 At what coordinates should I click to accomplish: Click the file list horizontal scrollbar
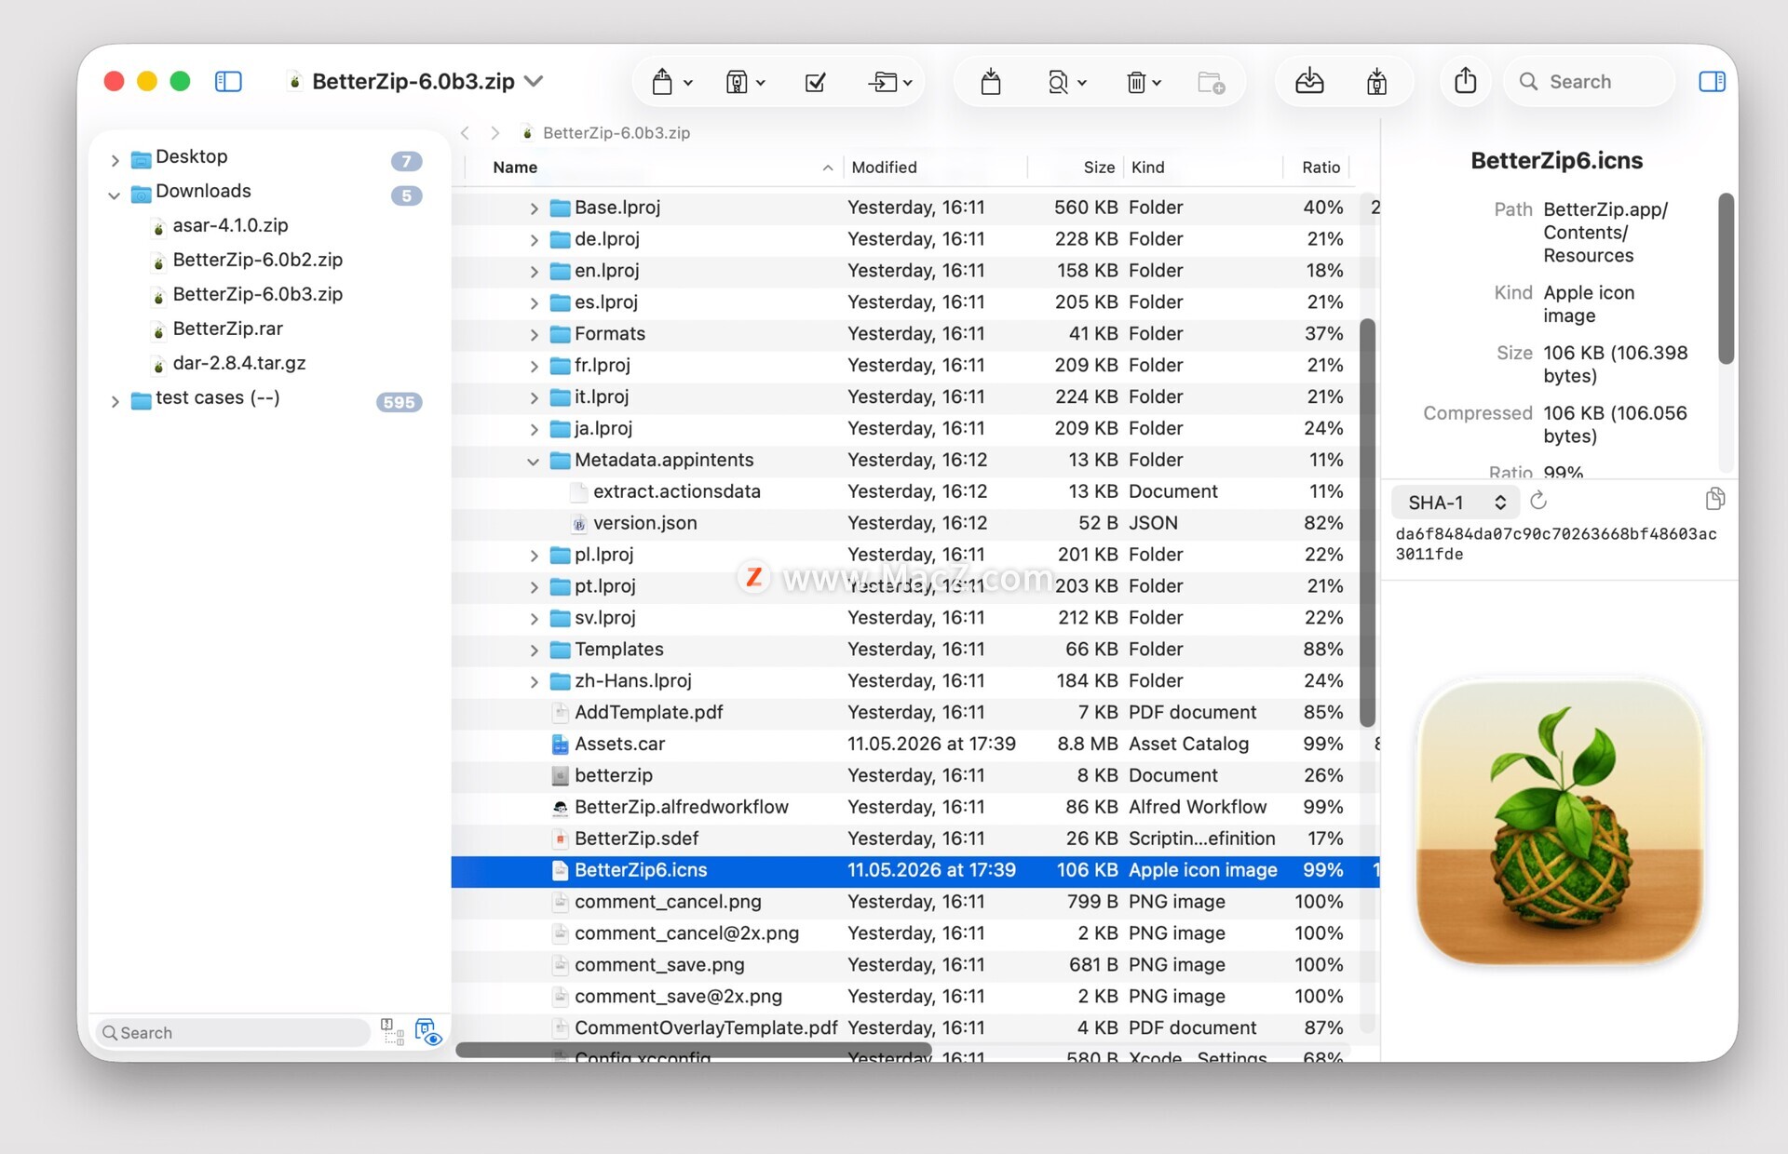[694, 1051]
